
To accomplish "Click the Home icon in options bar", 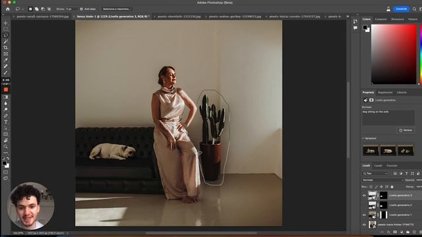I will coord(8,9).
